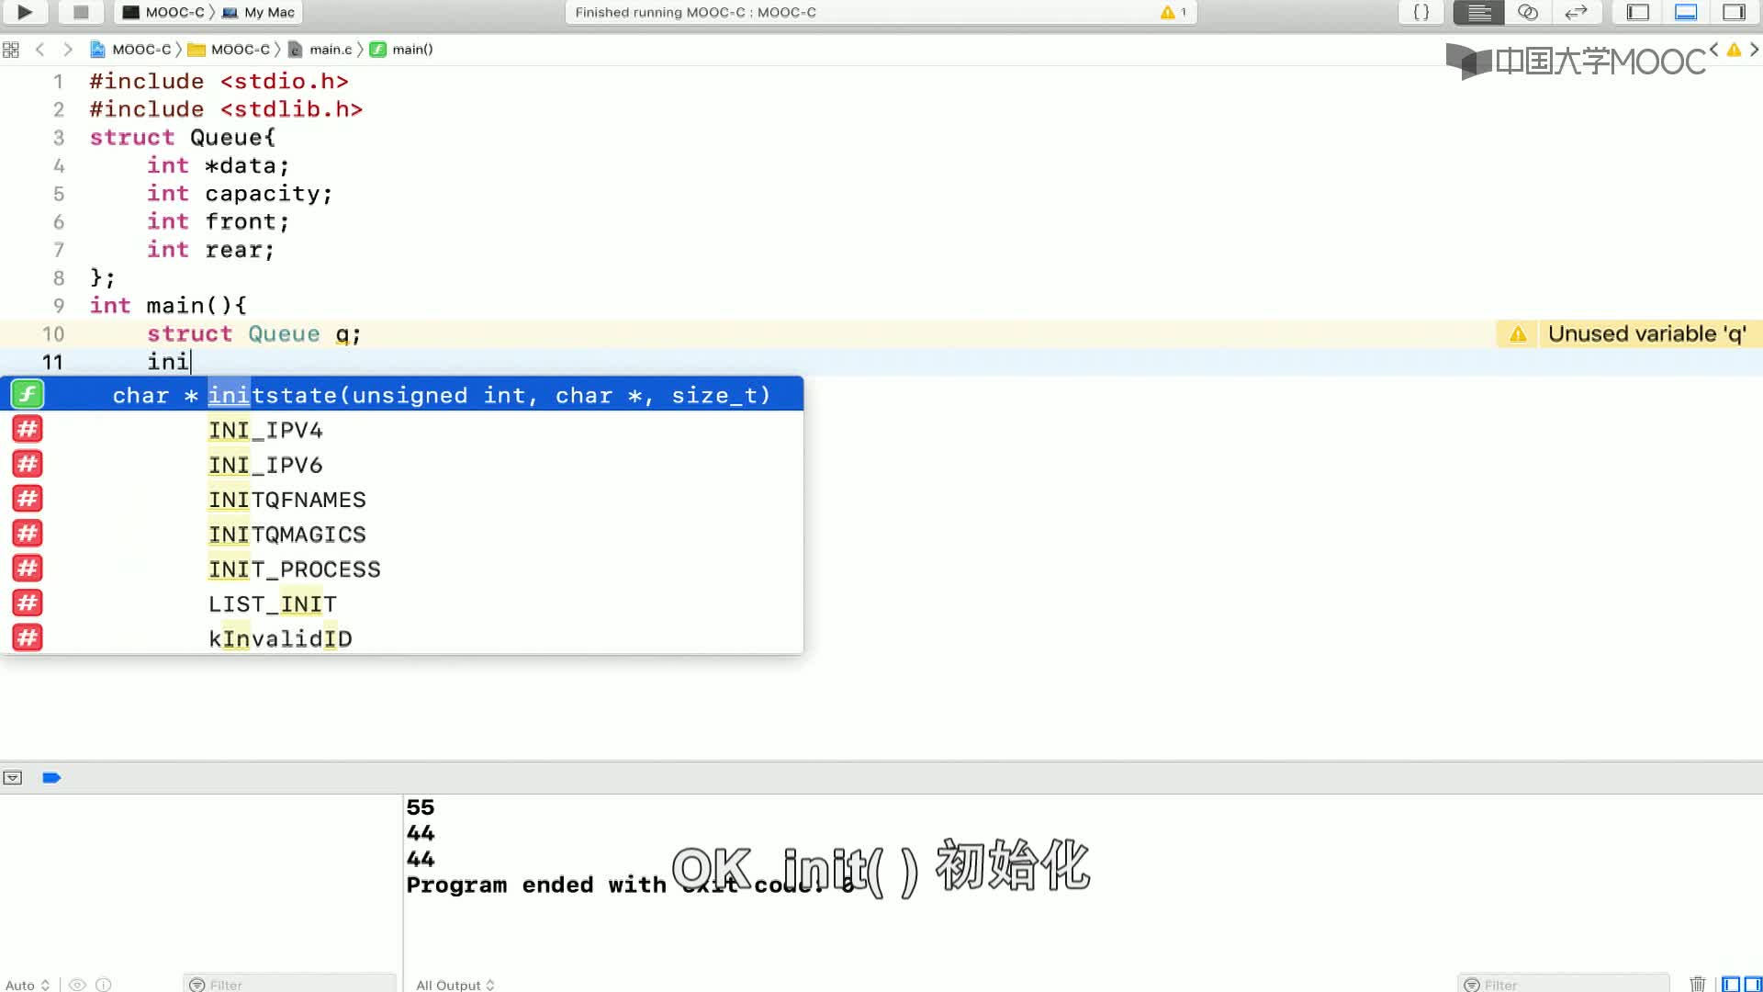Open the Auto variables scope dropdown
The image size is (1763, 992).
(x=27, y=985)
